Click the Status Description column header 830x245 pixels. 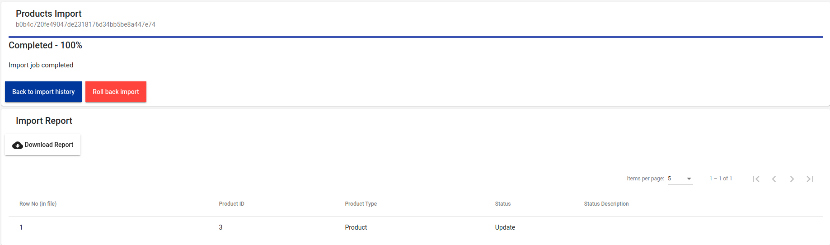click(606, 204)
